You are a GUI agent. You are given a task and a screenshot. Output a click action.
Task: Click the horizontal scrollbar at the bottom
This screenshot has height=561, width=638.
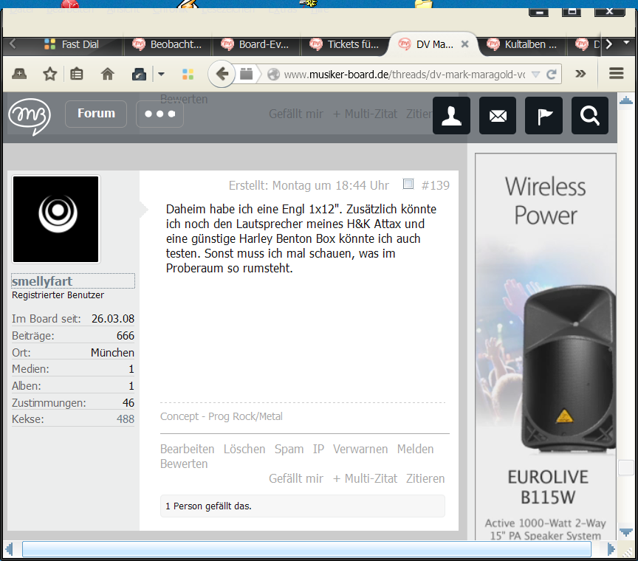(306, 549)
